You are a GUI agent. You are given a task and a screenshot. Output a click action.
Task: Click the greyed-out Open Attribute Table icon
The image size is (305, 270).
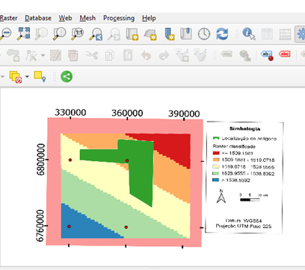coord(267,34)
